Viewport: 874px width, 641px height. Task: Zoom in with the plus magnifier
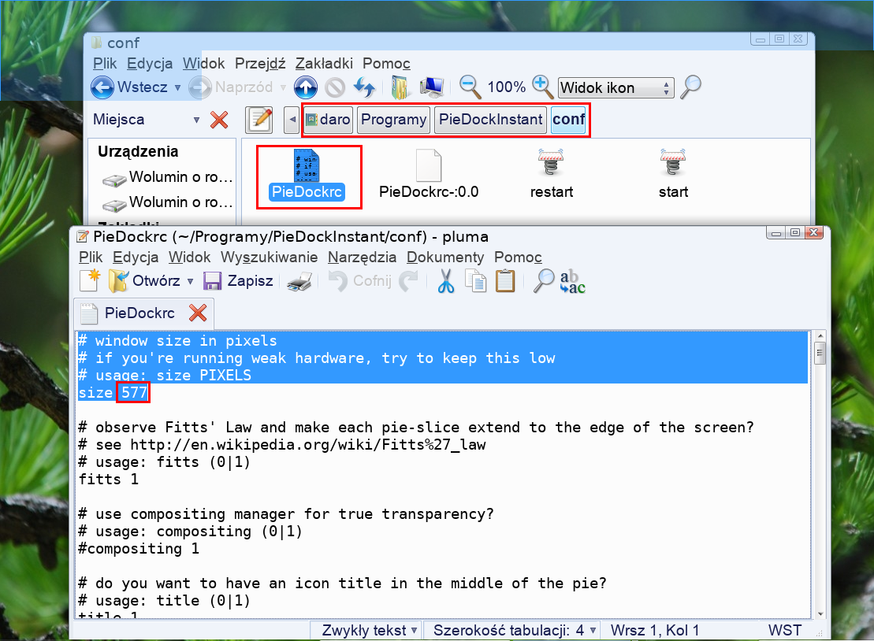pos(542,87)
